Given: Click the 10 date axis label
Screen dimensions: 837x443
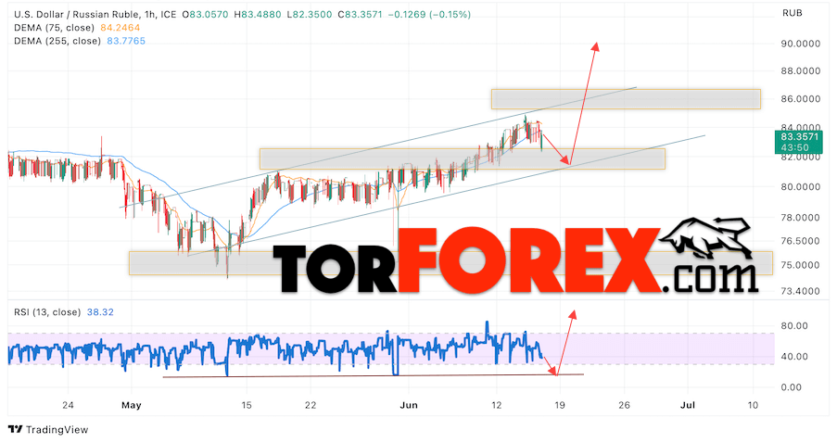Looking at the screenshot, I should (753, 405).
